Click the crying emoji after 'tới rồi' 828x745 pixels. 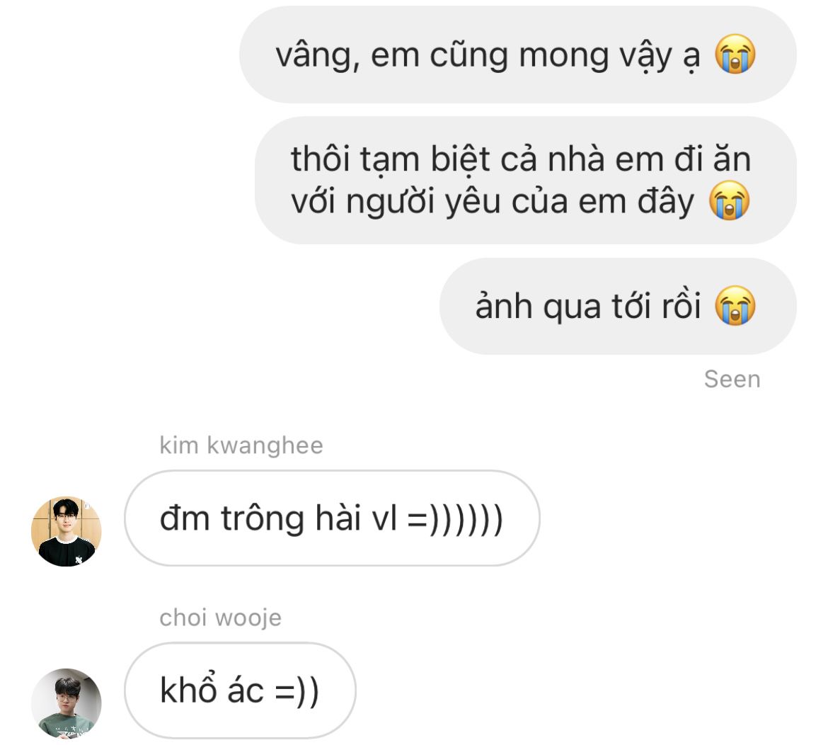coord(735,305)
